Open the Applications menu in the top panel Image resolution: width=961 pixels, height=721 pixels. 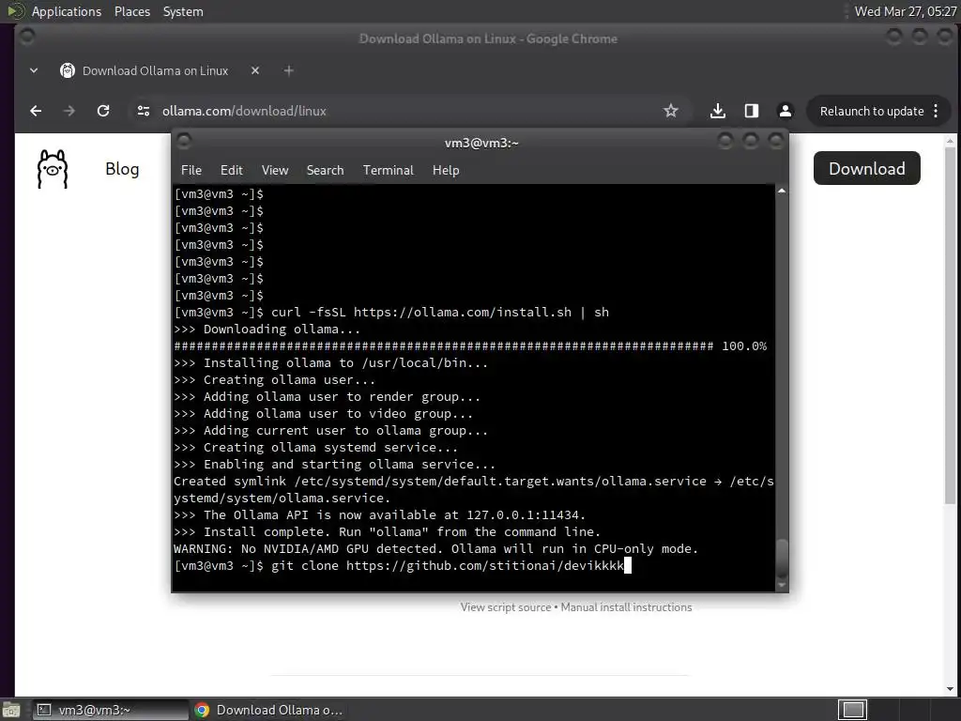67,11
